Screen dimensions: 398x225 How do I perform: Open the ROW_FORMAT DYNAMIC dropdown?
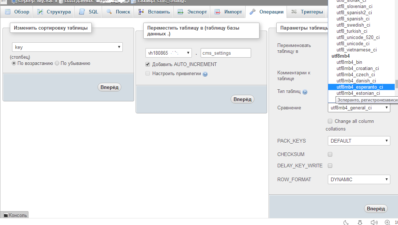[x=359, y=179]
